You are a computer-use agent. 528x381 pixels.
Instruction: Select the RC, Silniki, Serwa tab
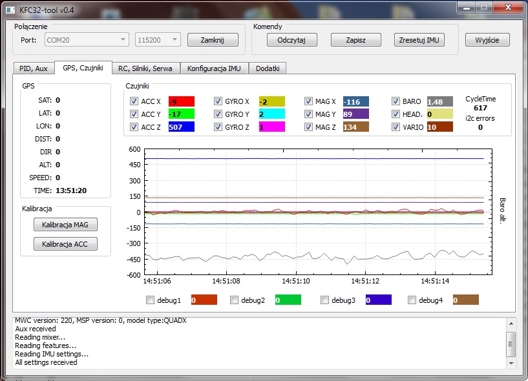[x=145, y=68]
